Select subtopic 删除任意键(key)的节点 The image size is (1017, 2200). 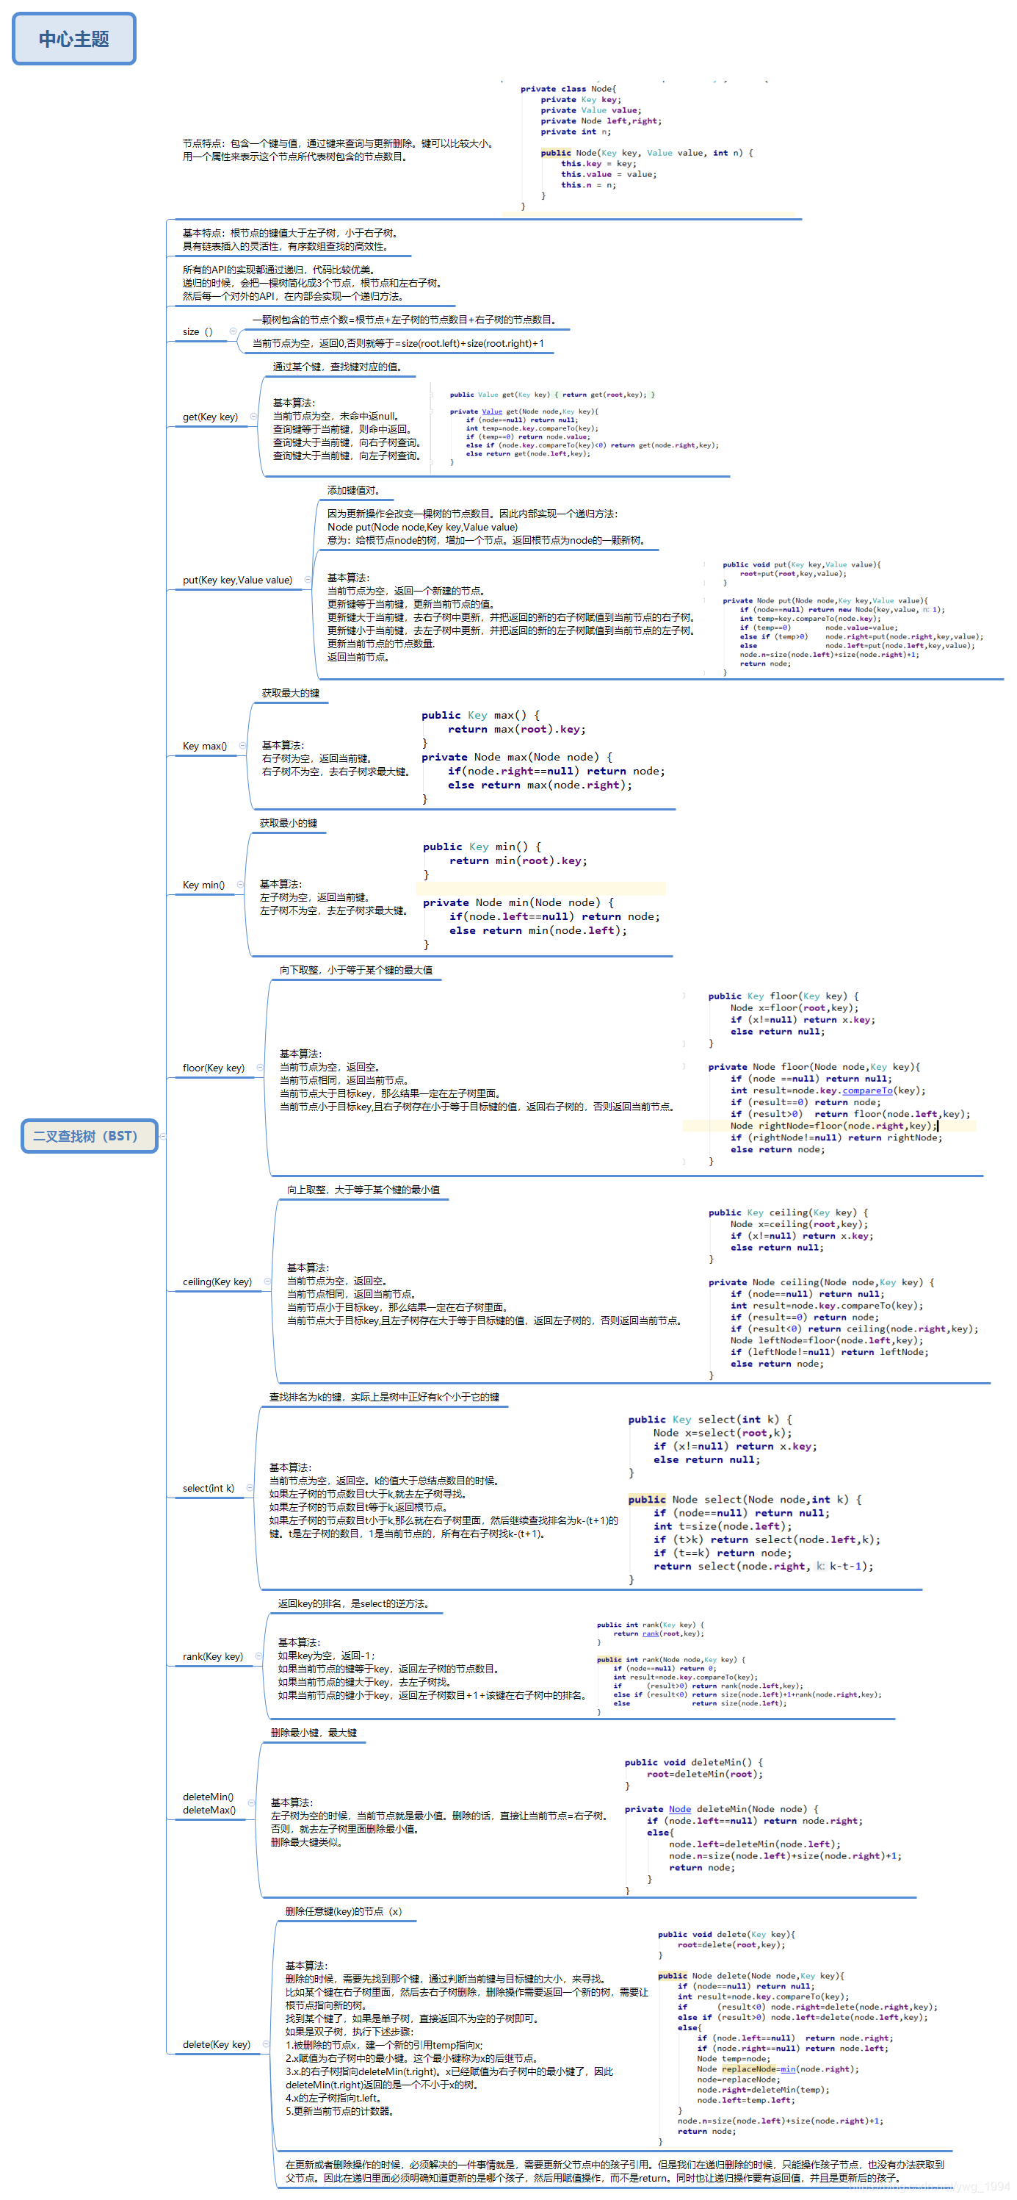[343, 1910]
